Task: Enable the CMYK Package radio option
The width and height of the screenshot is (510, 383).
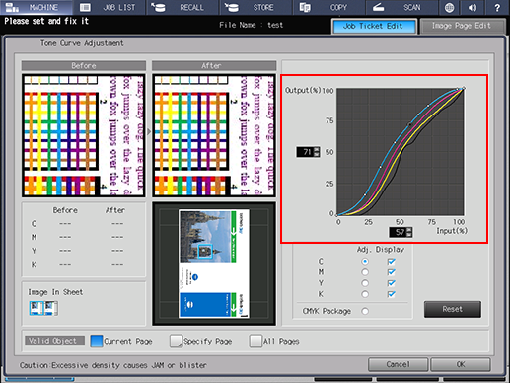Action: pos(365,311)
